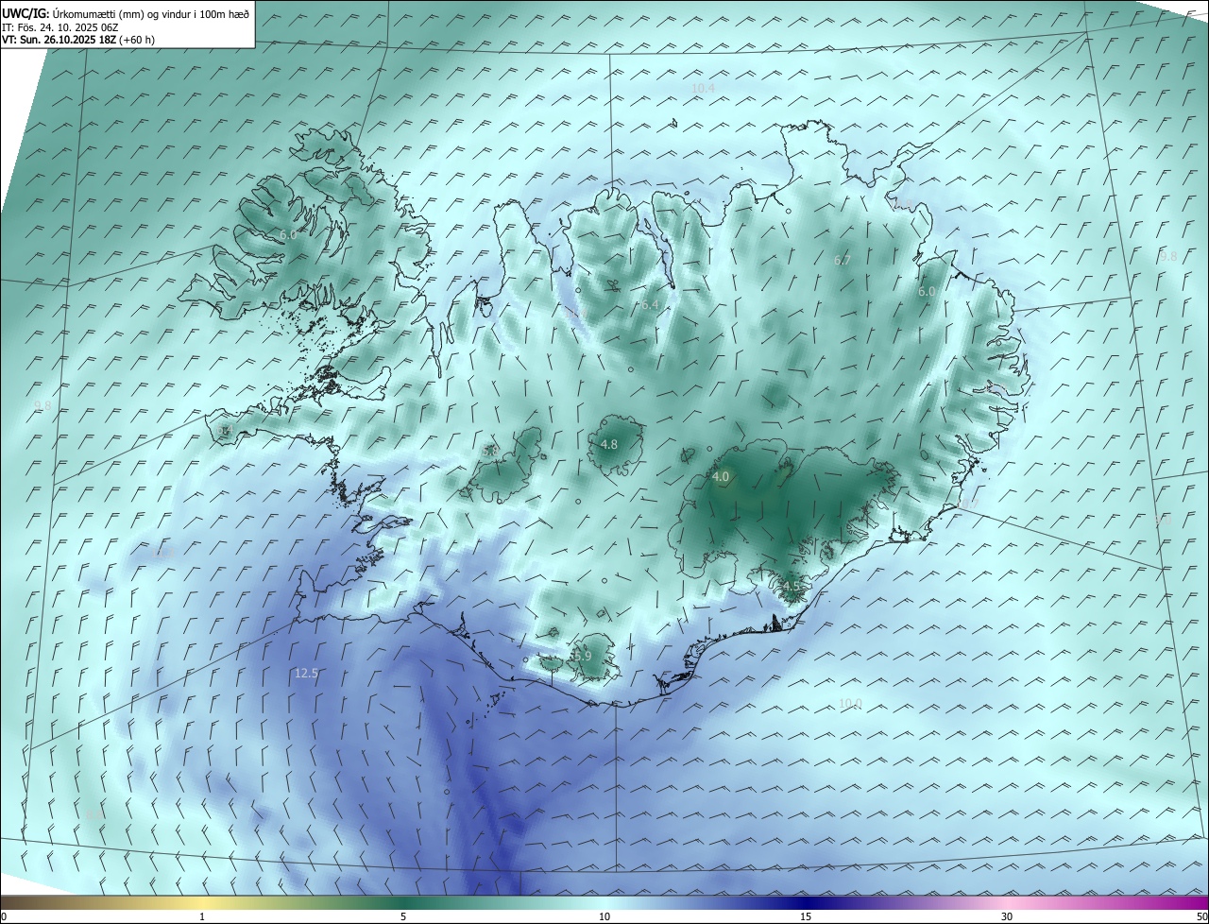Click the 10.0 value south of Iceland
This screenshot has height=924, width=1209.
(x=850, y=704)
